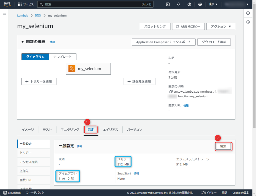256x196 pixels.
Task: Click the ARN をコピー button
Action: pos(188,27)
